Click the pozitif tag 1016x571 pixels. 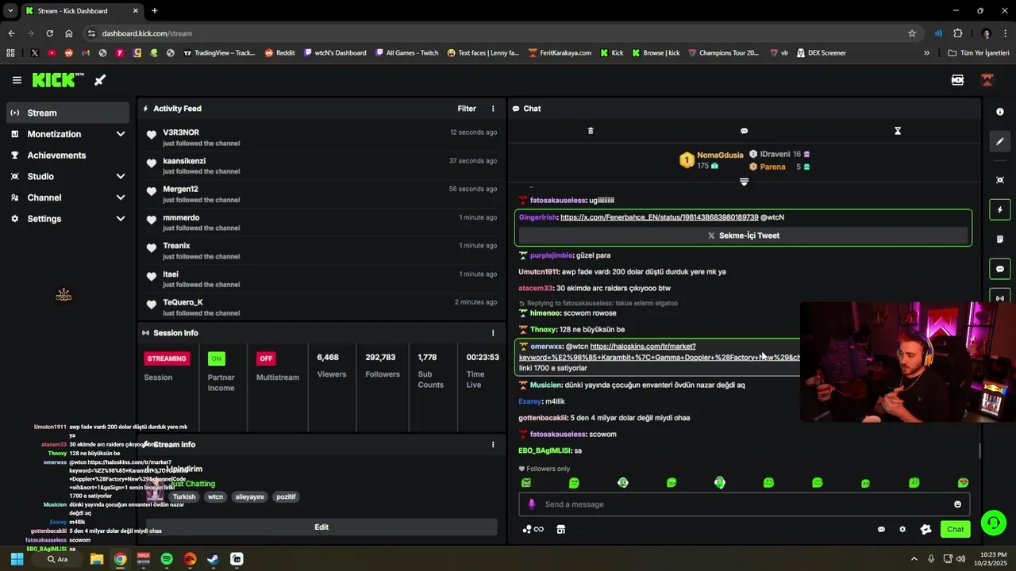[x=286, y=497]
